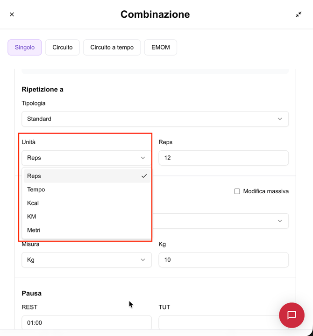Select the EMOM tab
Viewport: 313px width, 336px height.
click(x=161, y=48)
